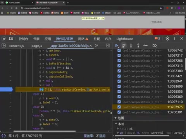Deactivate all breakpoints icon
Screen dimensions: 186x139
tap(155, 46)
